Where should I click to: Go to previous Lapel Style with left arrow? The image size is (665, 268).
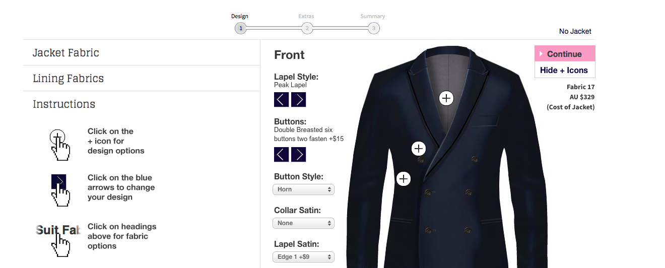click(281, 100)
